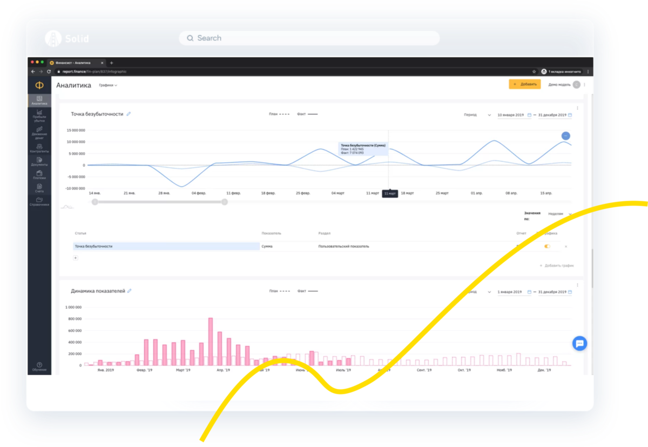Open the Движение денег sidebar section
The width and height of the screenshot is (648, 447).
click(39, 133)
